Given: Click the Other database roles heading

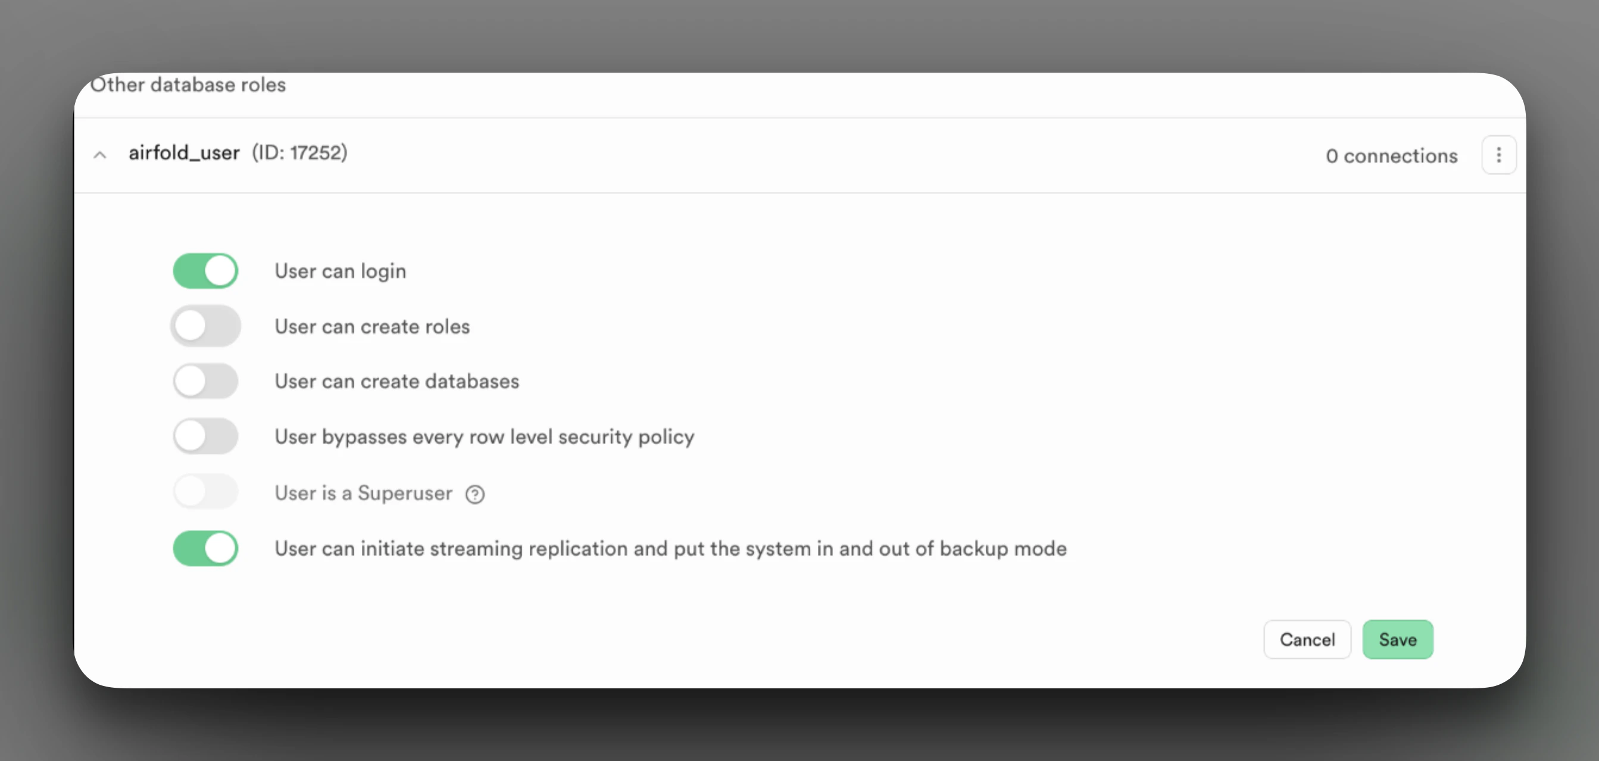Looking at the screenshot, I should (x=189, y=85).
